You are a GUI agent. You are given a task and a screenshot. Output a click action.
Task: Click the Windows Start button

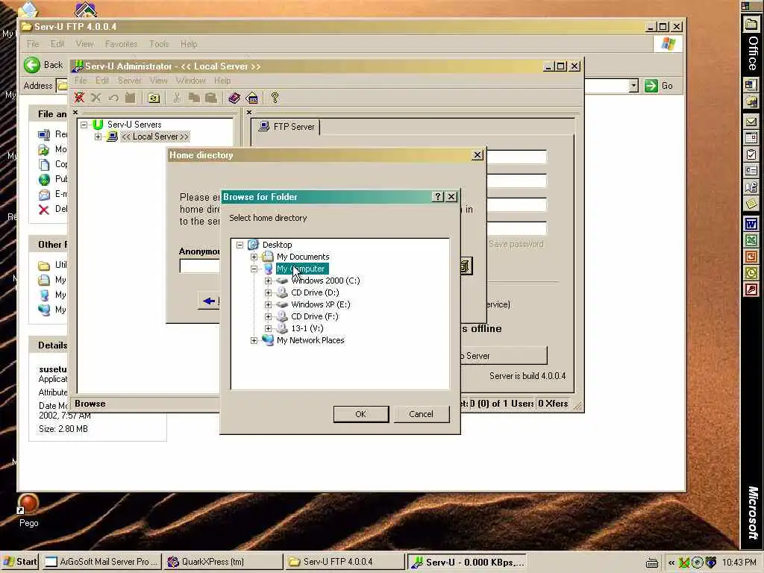pos(20,562)
